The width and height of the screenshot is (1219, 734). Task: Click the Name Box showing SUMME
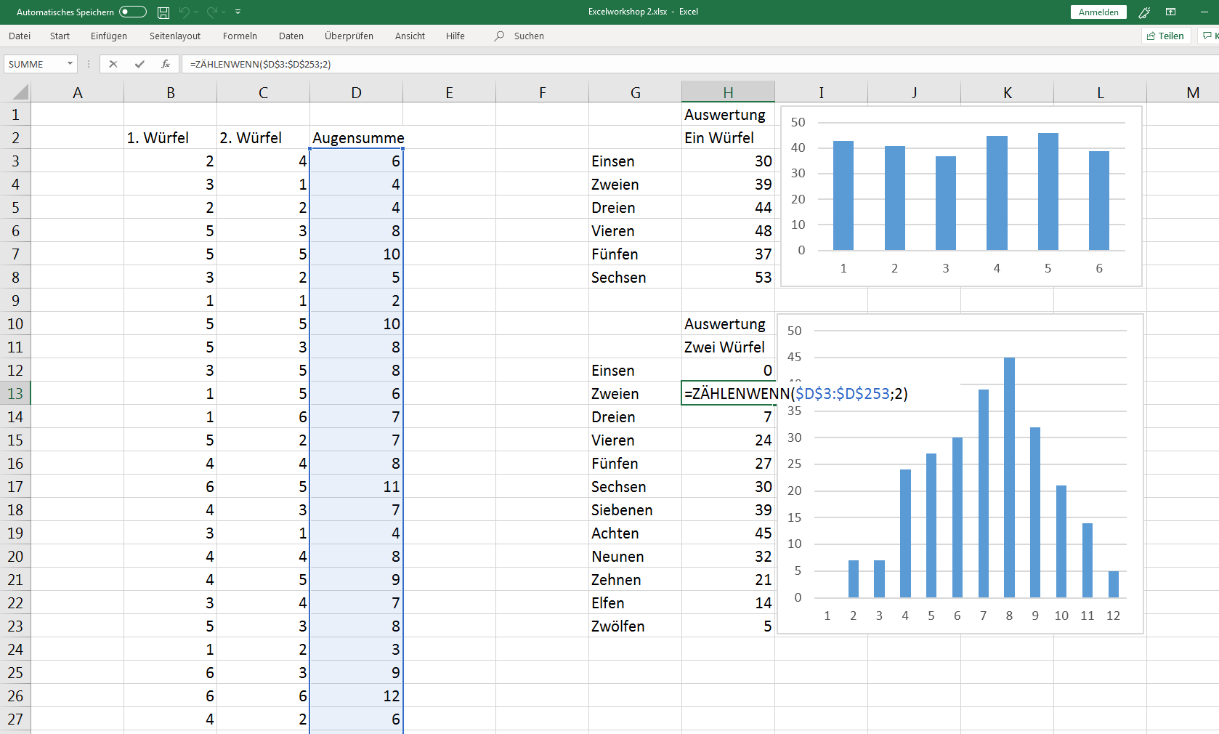pos(35,64)
